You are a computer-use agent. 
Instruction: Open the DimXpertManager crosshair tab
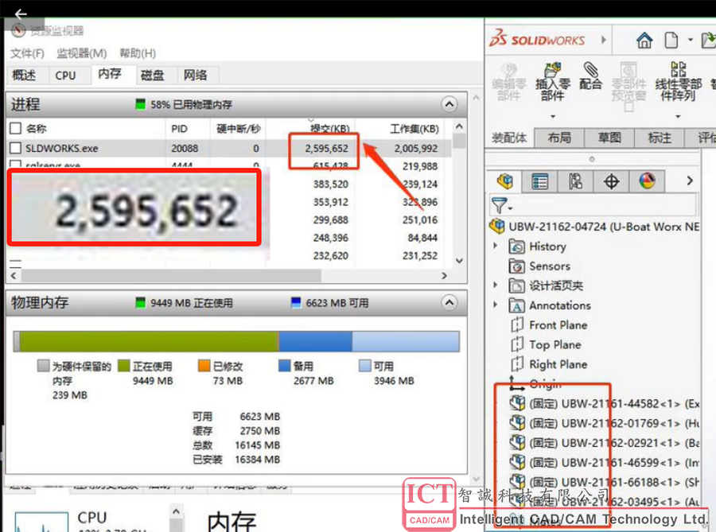[x=612, y=181]
